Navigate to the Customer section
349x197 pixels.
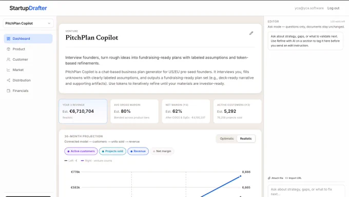click(x=28, y=59)
